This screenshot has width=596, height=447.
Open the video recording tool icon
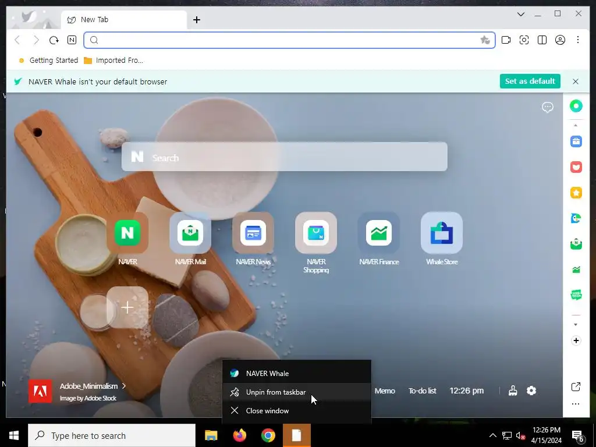pos(506,40)
